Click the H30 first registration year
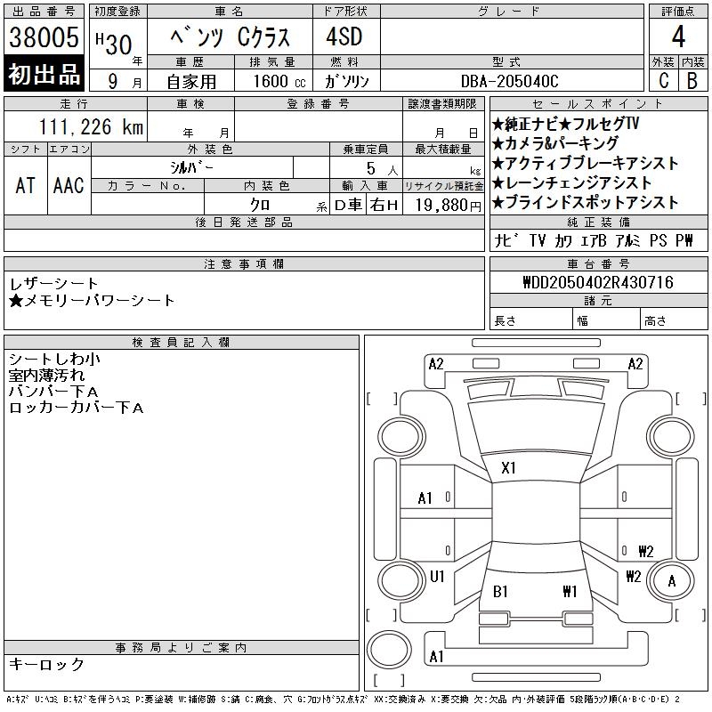712x712 pixels. [114, 43]
